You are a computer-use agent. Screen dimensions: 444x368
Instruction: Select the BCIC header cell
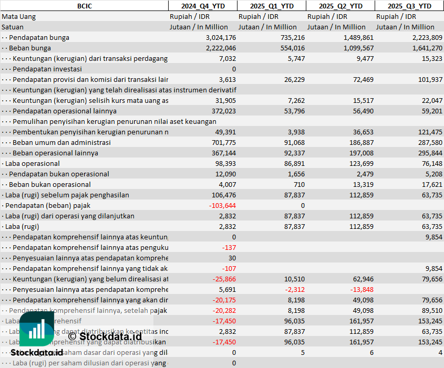pos(85,6)
